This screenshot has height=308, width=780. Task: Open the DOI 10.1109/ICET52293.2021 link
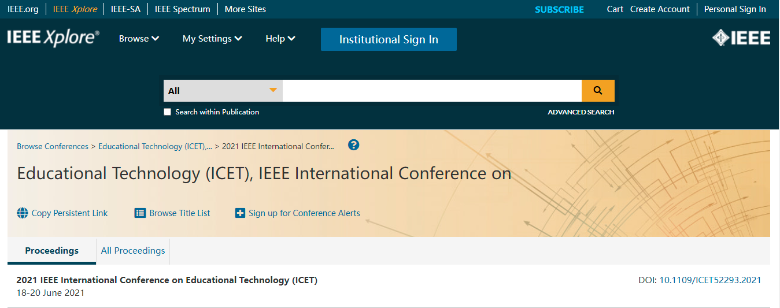click(x=710, y=280)
